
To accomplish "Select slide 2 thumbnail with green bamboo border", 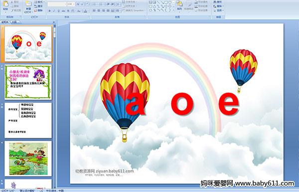I will coord(28,82).
